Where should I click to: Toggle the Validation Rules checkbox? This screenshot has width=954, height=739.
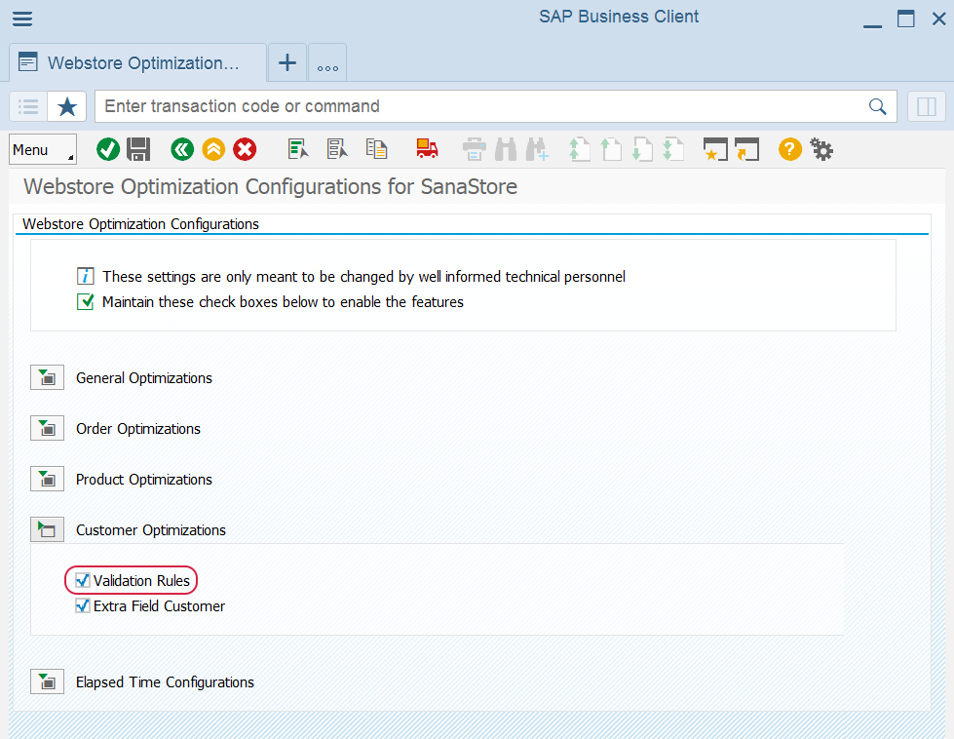tap(83, 581)
